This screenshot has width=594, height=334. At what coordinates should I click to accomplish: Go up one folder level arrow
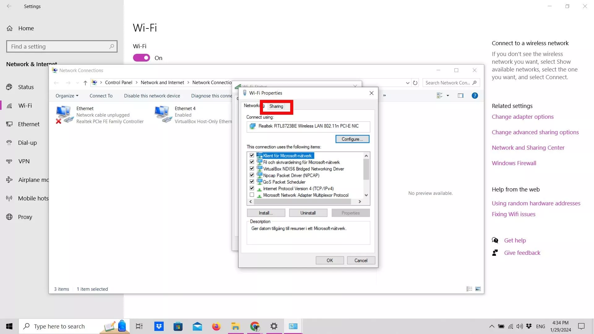(85, 83)
